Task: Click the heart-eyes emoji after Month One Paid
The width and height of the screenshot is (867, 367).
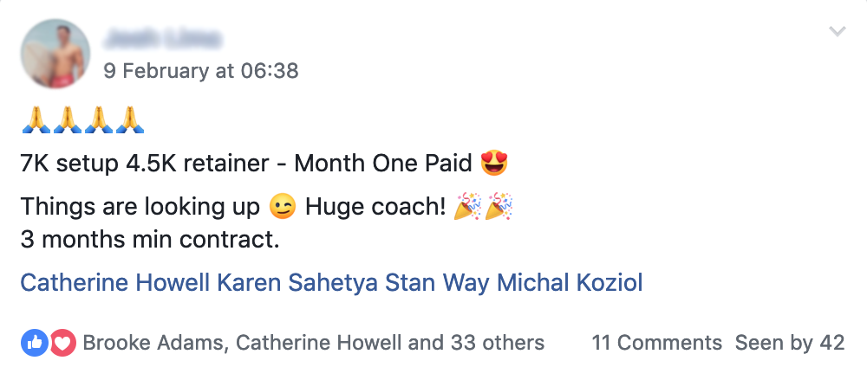Action: point(493,163)
